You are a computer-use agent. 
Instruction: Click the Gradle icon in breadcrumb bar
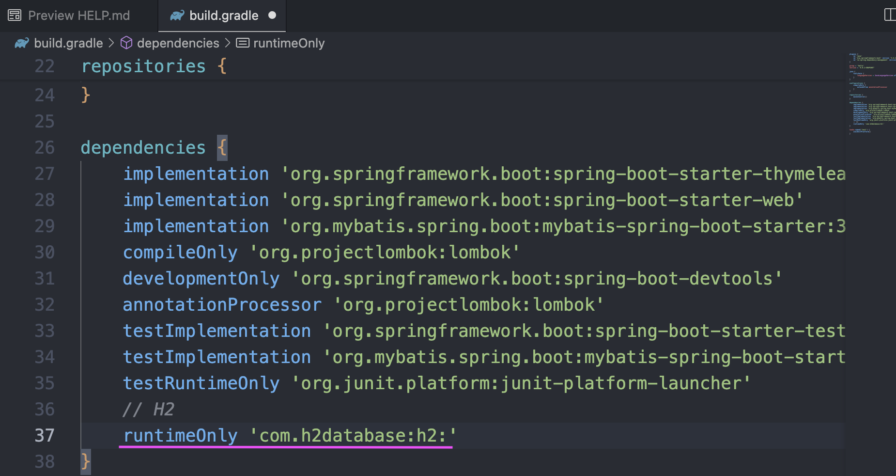[21, 43]
